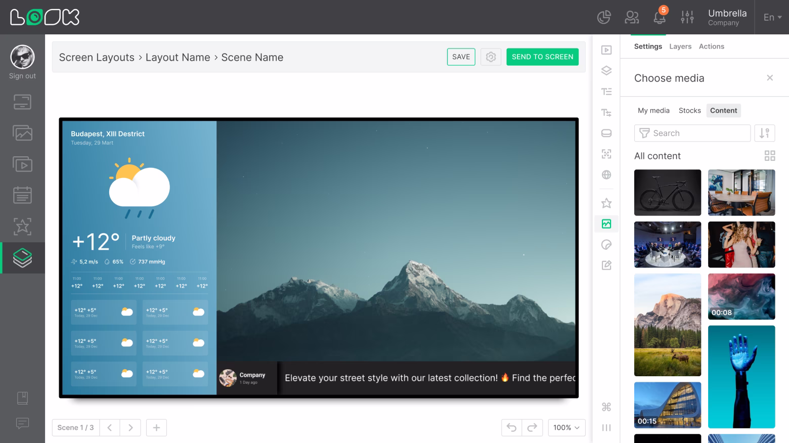
Task: Go to next scene arrow
Action: pos(130,428)
